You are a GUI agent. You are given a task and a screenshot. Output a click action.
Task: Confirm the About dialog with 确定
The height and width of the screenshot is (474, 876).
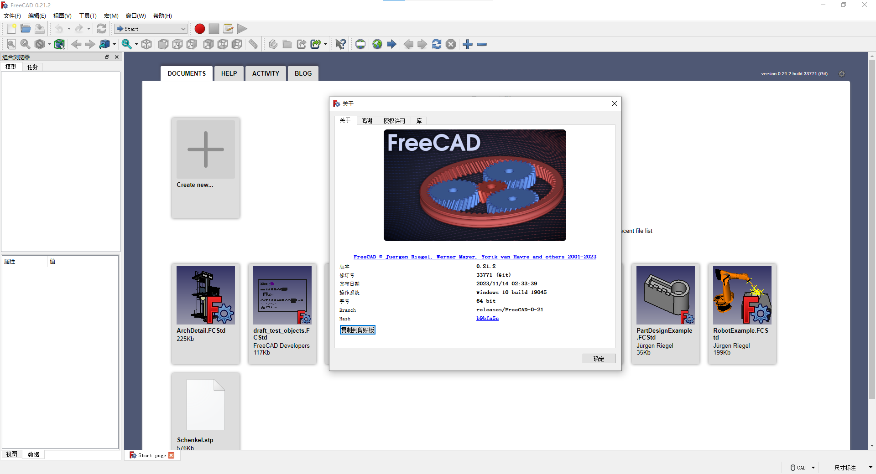tap(599, 359)
